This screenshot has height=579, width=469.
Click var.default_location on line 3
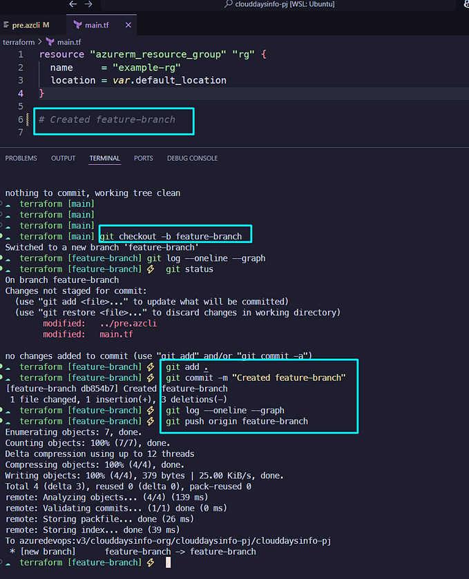pyautogui.click(x=169, y=81)
